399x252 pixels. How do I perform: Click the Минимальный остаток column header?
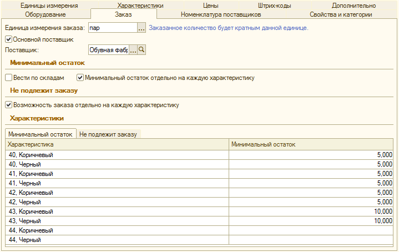tap(311, 144)
